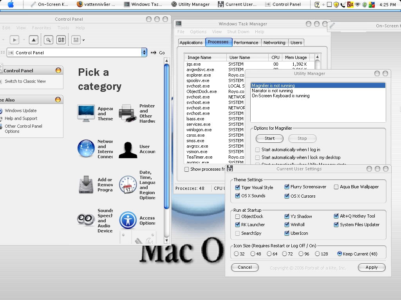Open the Control Panel address dropdown
Viewport: 401px width, 300px height.
(144, 53)
